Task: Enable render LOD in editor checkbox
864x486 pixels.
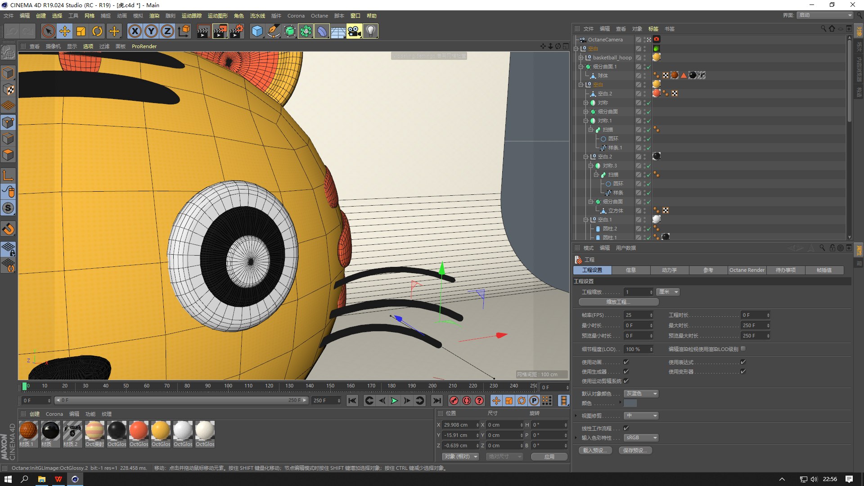Action: (743, 348)
